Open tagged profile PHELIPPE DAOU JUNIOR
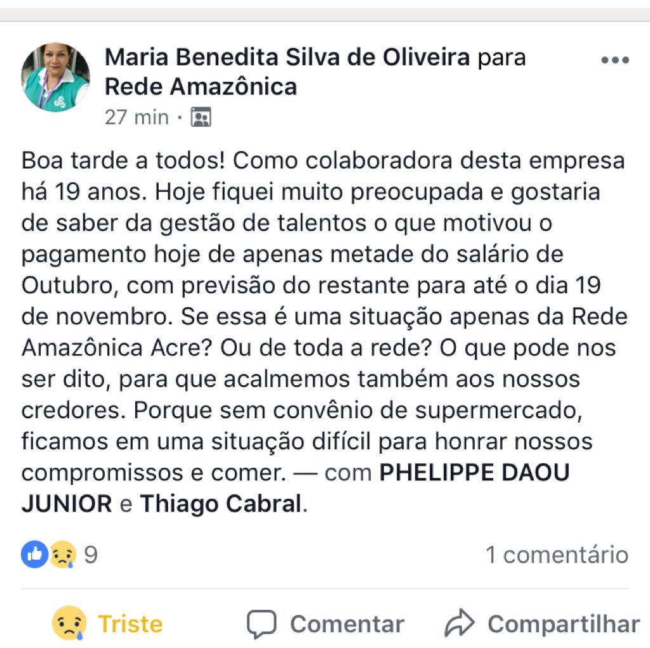This screenshot has width=650, height=648. pyautogui.click(x=474, y=473)
